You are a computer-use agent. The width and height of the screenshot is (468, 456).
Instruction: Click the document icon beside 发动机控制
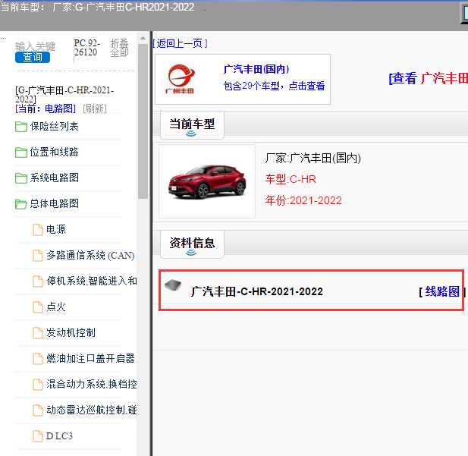[x=38, y=332]
